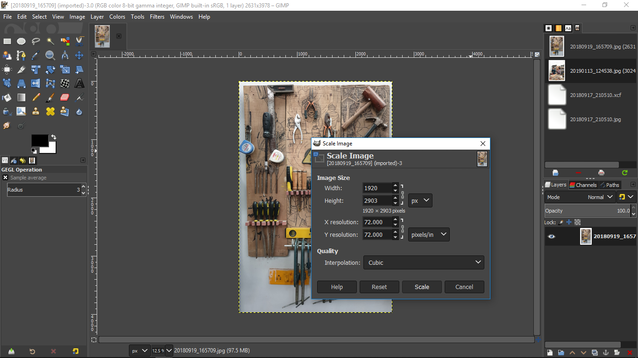The height and width of the screenshot is (358, 638).
Task: Select the Eraser tool
Action: (x=65, y=97)
